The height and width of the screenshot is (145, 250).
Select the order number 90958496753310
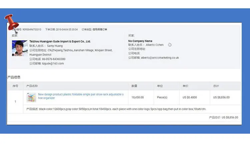(x=32, y=29)
